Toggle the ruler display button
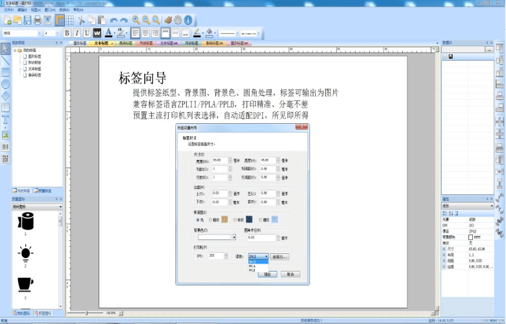Viewport: 506px width, 324px height. coord(60,20)
